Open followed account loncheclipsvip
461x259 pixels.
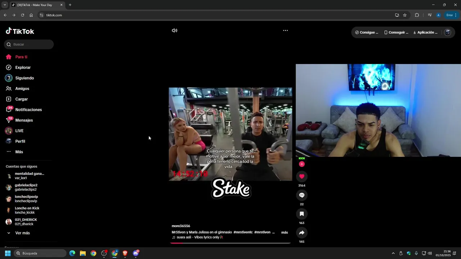(25, 199)
